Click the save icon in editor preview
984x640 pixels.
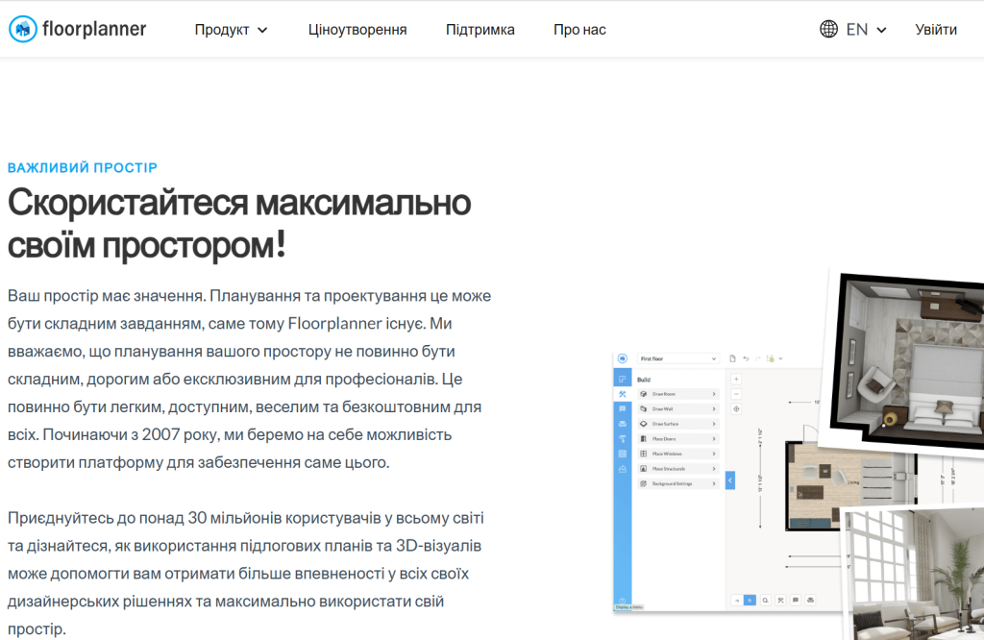pos(770,358)
